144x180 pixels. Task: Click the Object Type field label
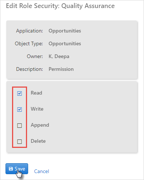(x=29, y=44)
